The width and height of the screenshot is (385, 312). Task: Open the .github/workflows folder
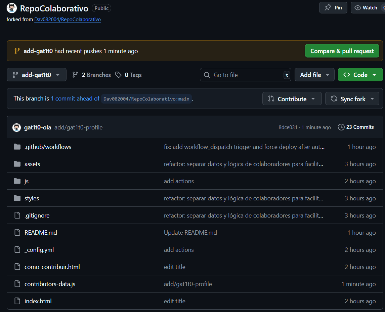48,147
